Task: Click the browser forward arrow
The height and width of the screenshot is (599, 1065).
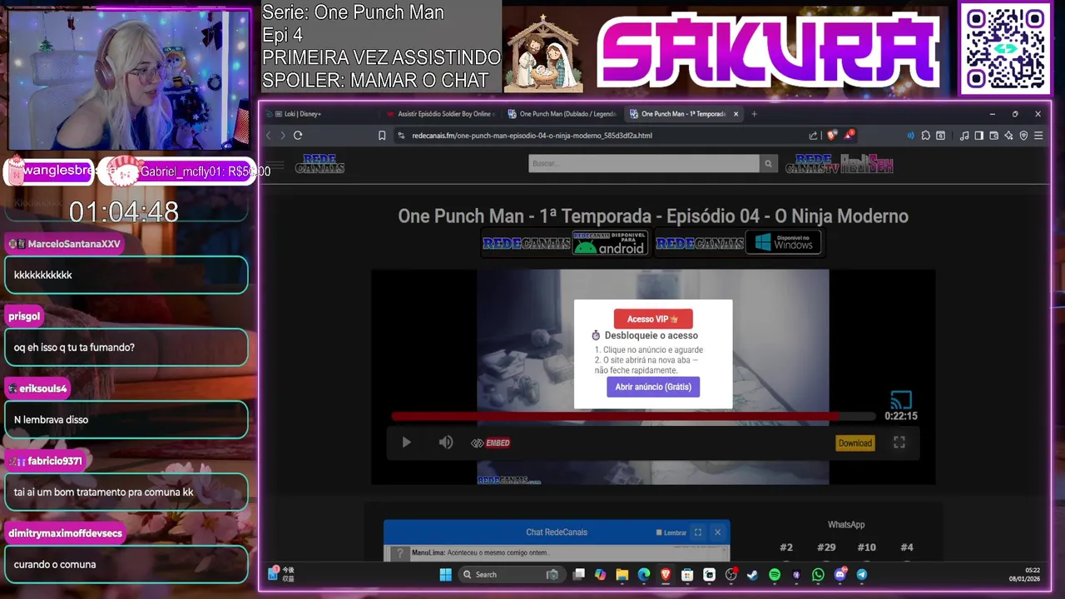Action: 283,136
